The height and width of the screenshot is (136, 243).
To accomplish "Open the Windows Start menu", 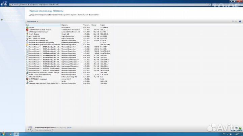I will click(x=3, y=134).
